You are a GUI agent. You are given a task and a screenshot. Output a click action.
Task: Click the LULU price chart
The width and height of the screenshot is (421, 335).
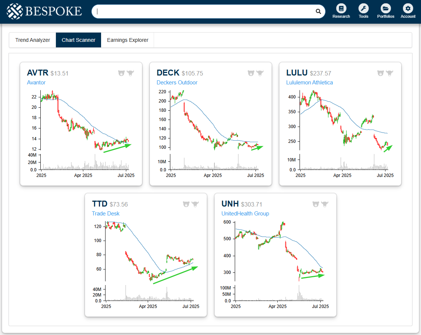(x=340, y=134)
